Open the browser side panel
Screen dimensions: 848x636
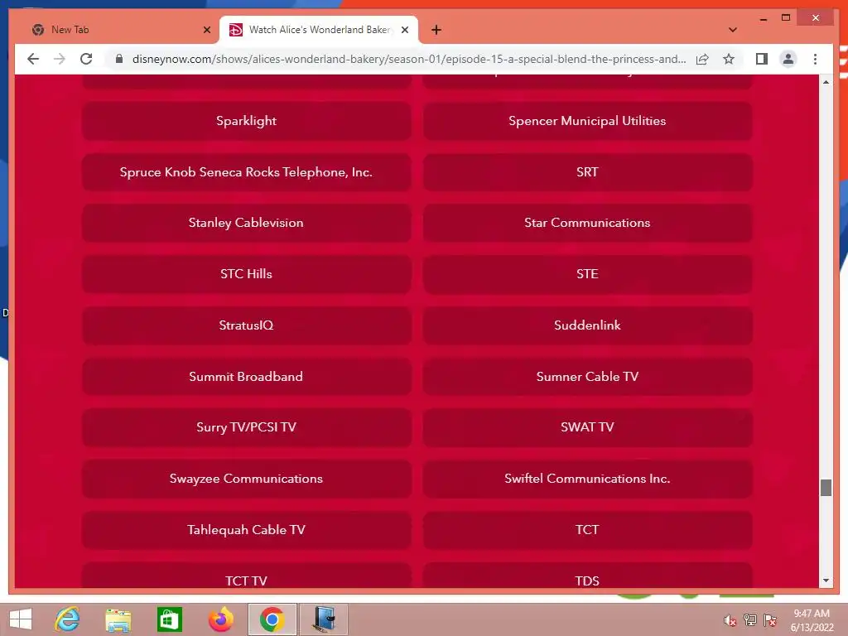[762, 59]
